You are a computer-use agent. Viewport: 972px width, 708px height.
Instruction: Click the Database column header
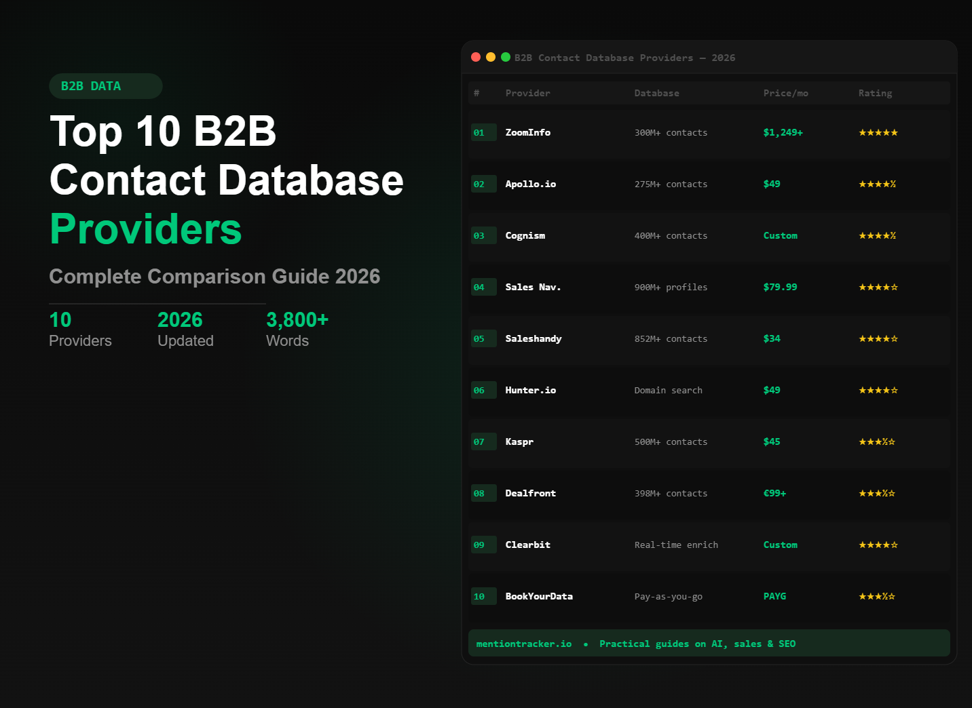pyautogui.click(x=657, y=93)
